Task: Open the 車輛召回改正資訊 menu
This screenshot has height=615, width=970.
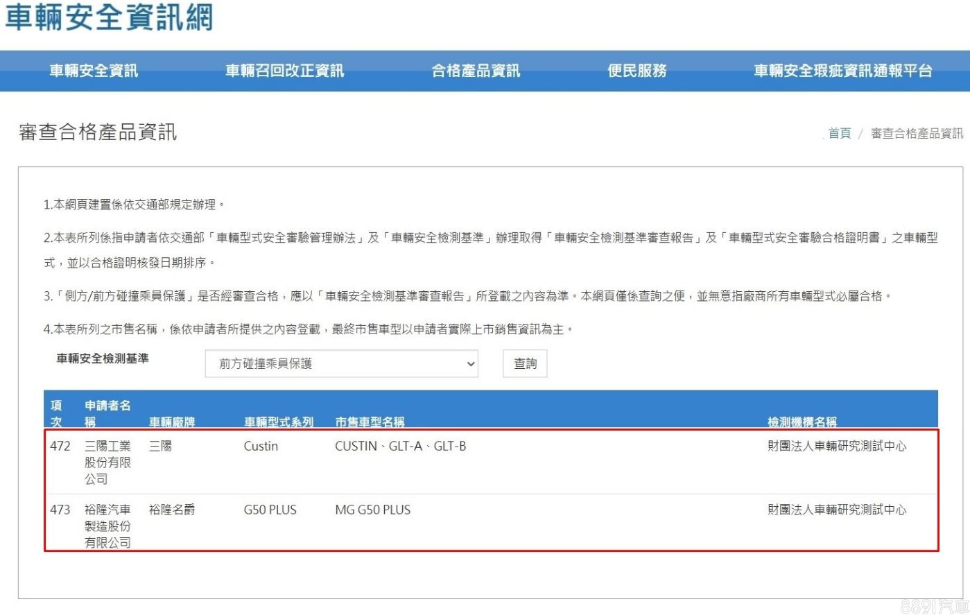Action: pos(284,71)
